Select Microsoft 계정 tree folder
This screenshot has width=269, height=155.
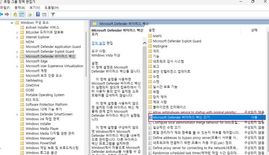pyautogui.click(x=36, y=71)
